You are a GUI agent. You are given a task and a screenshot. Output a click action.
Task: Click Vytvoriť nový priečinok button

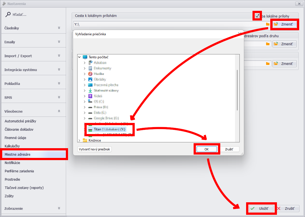click(x=94, y=149)
